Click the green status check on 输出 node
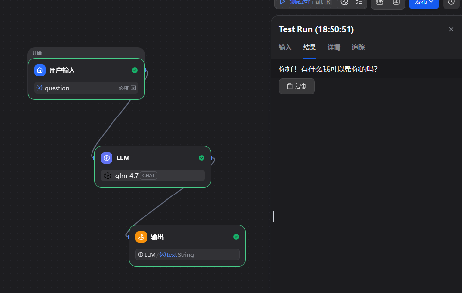 pyautogui.click(x=236, y=237)
